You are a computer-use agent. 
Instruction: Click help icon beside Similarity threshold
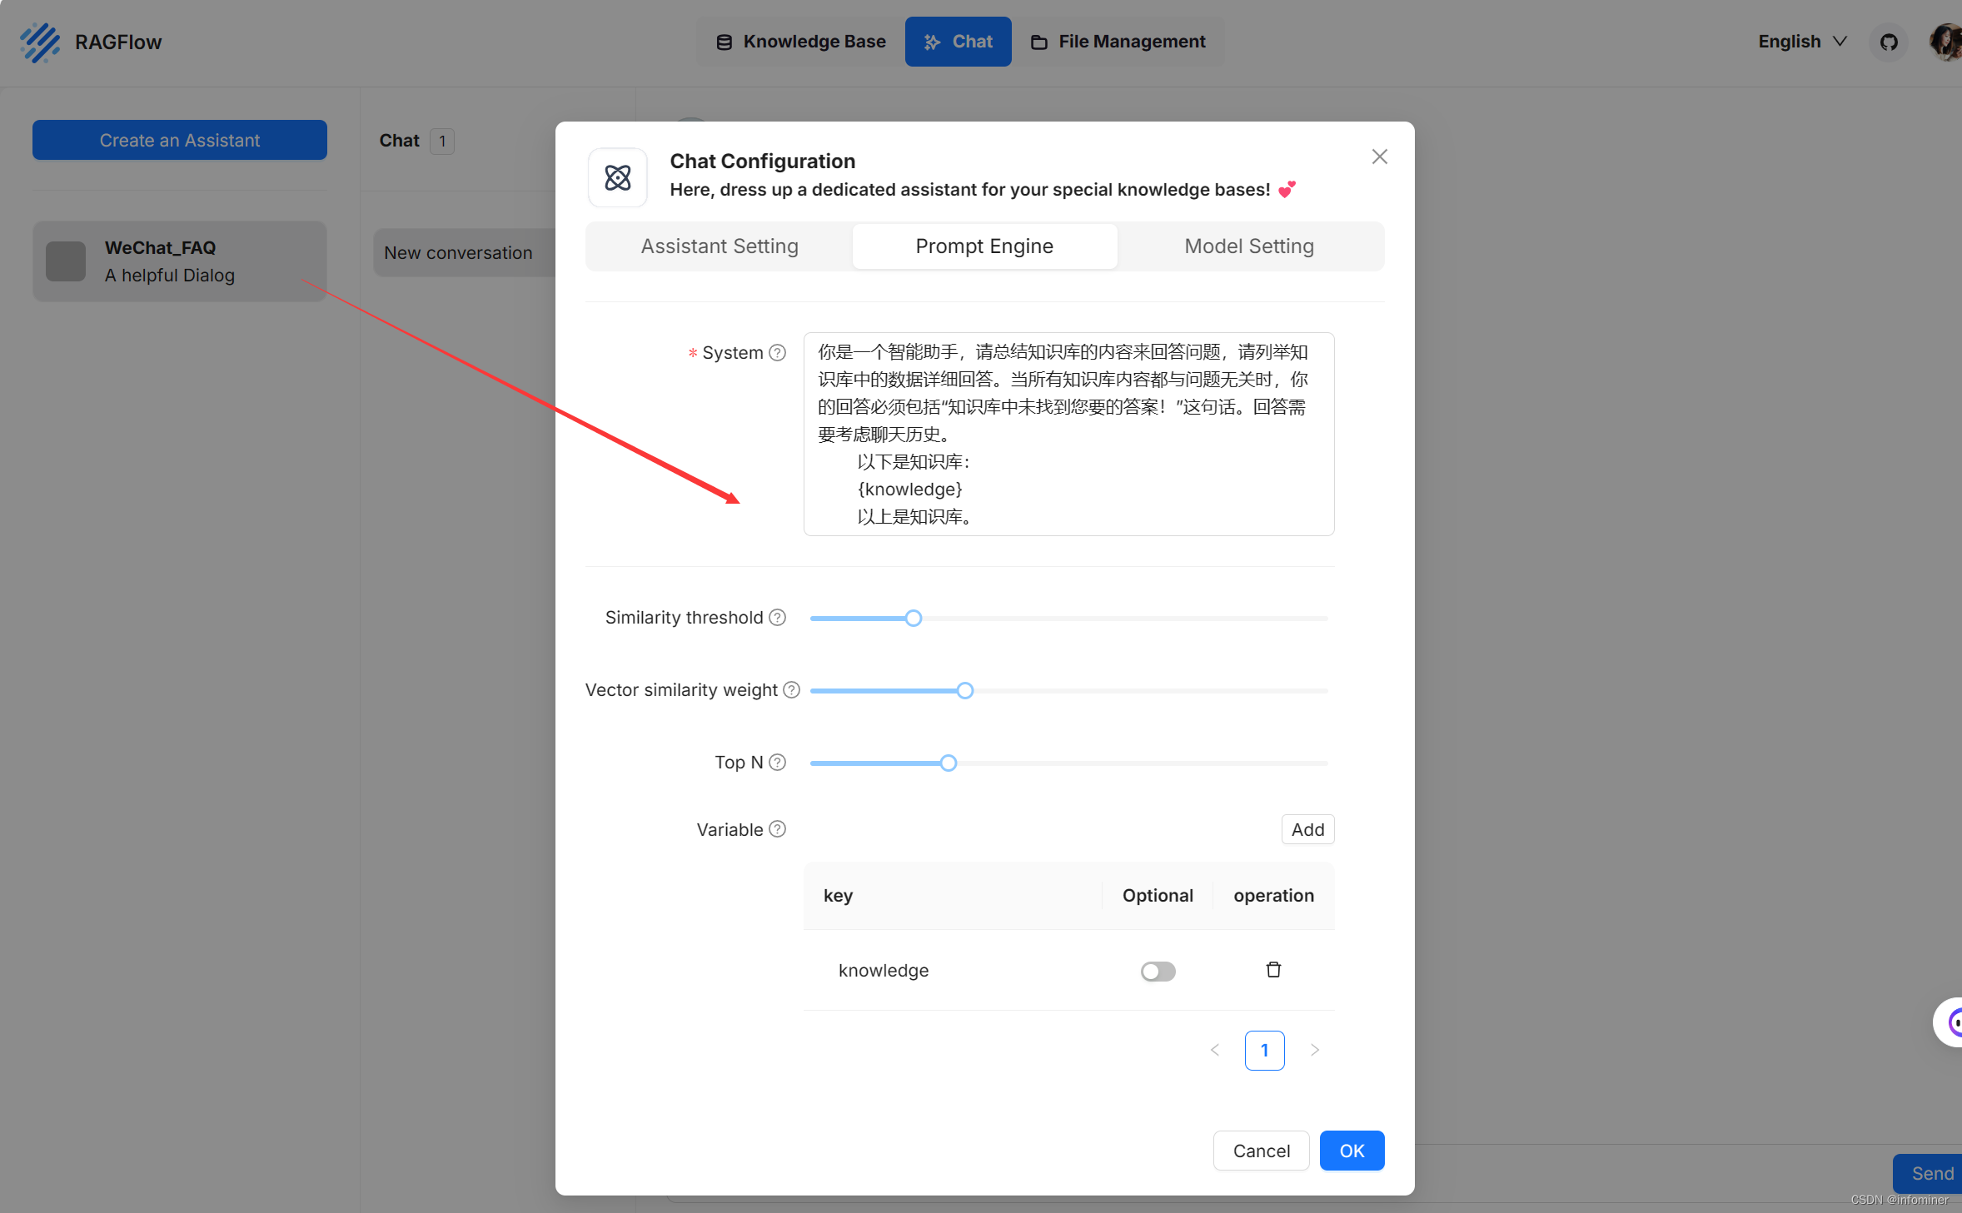pyautogui.click(x=777, y=618)
